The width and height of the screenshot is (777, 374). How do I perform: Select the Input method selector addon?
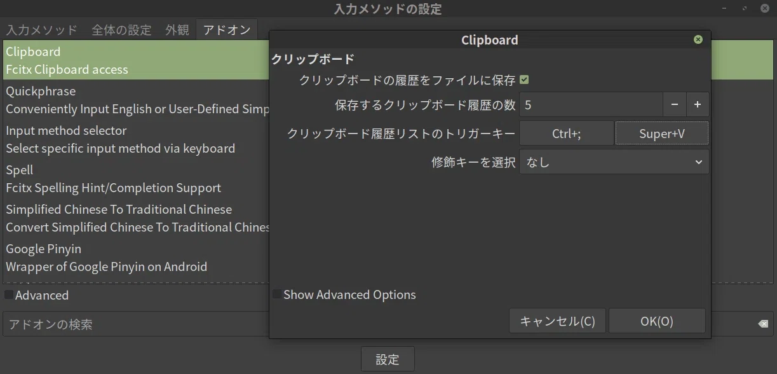(x=137, y=139)
